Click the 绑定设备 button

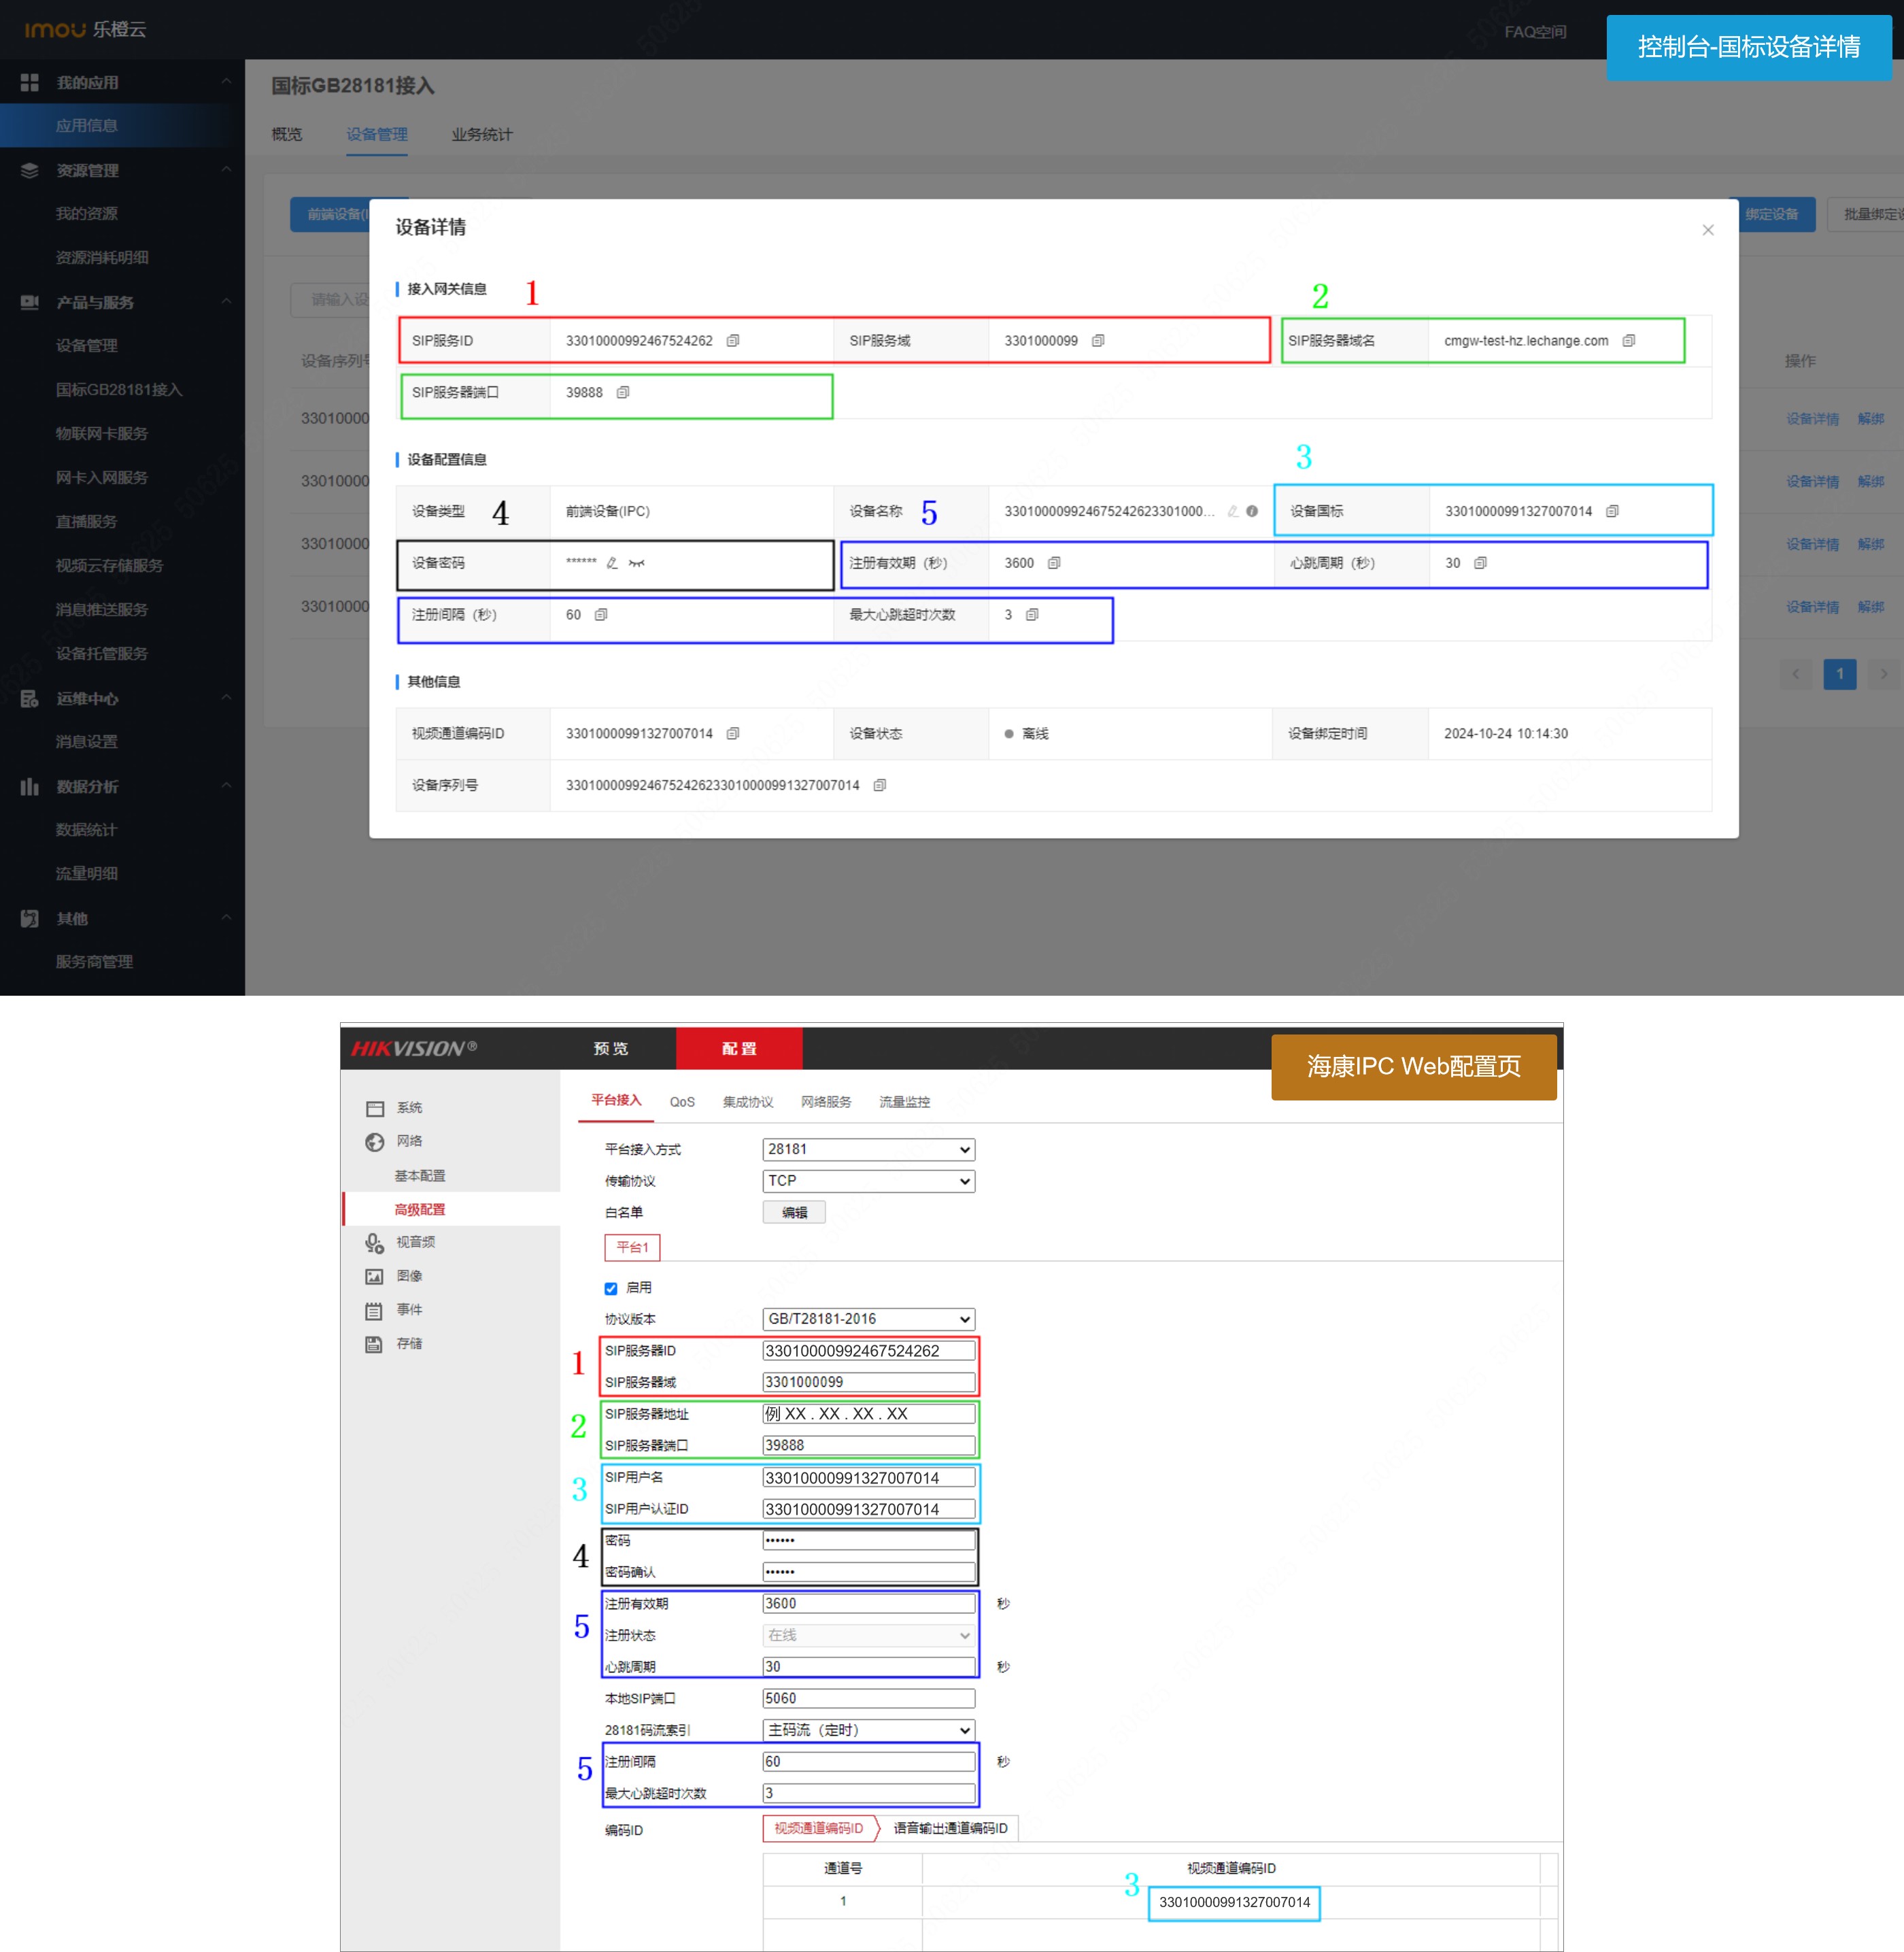(1772, 215)
